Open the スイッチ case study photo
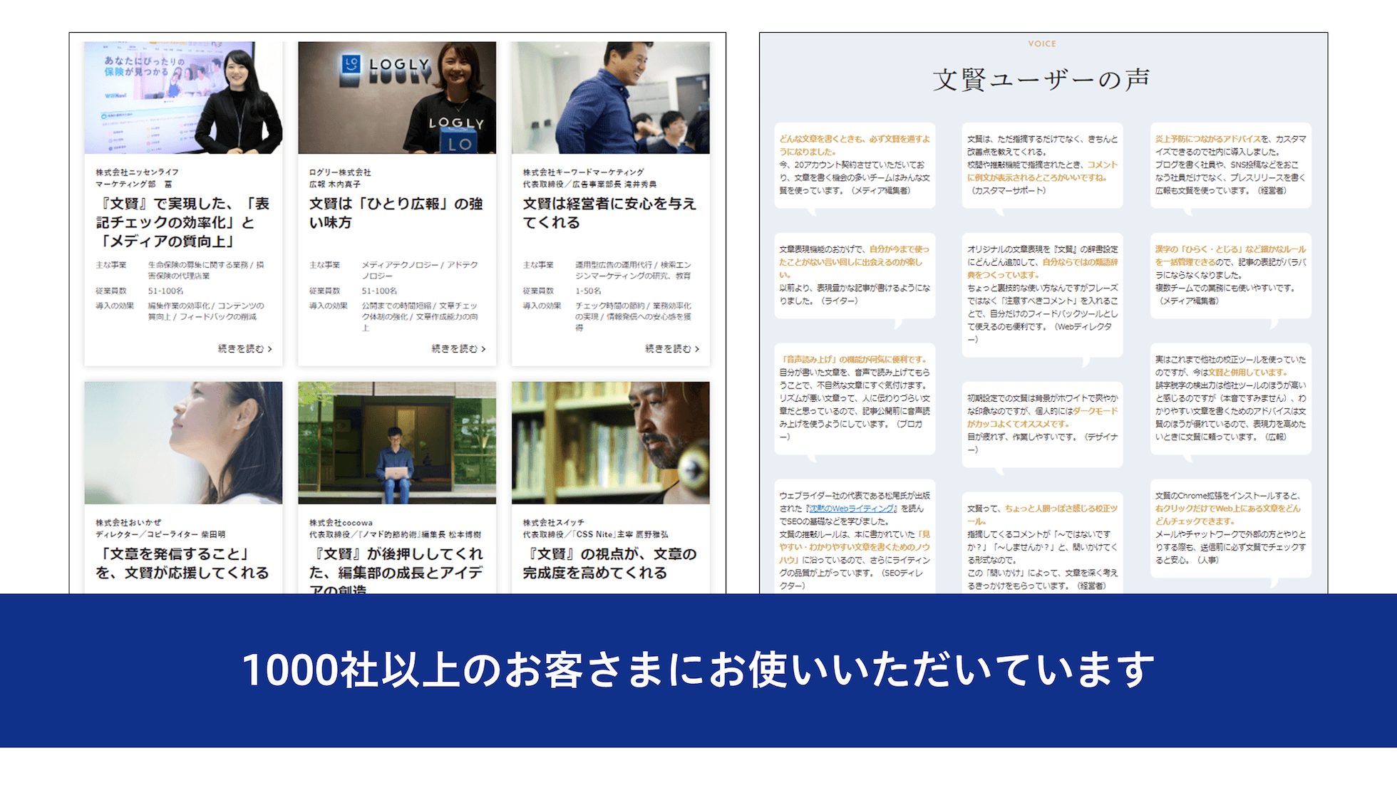The width and height of the screenshot is (1397, 785). tap(611, 443)
